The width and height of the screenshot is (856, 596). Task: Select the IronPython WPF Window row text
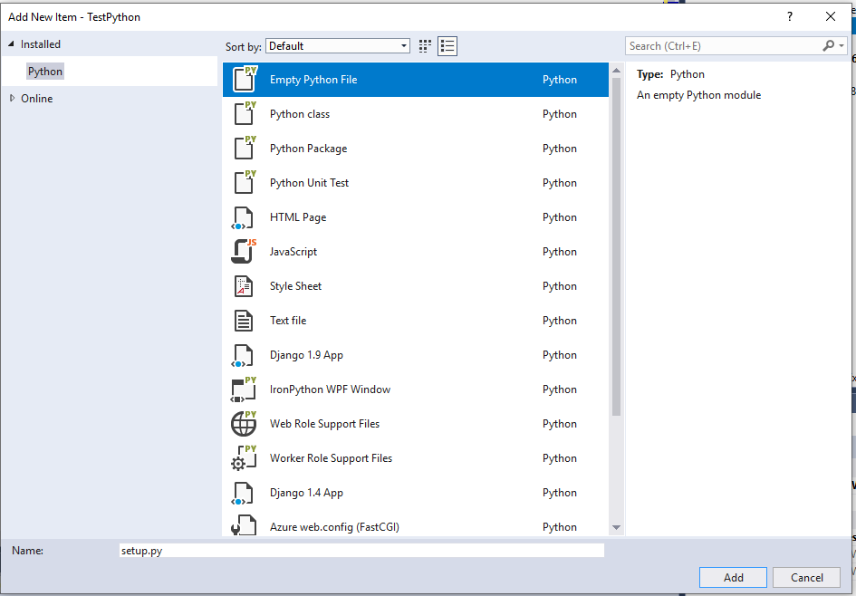point(331,389)
